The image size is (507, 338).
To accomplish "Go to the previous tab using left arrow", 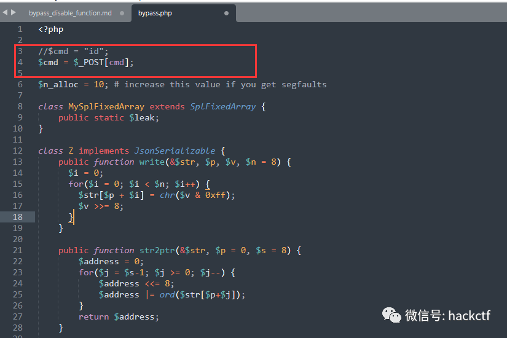I will (x=5, y=12).
